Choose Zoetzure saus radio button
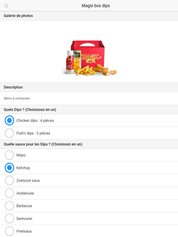Screen dimensions: 178x237 (9, 180)
